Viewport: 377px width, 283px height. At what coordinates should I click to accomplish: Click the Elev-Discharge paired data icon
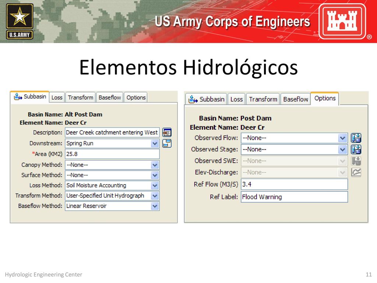pos(356,172)
